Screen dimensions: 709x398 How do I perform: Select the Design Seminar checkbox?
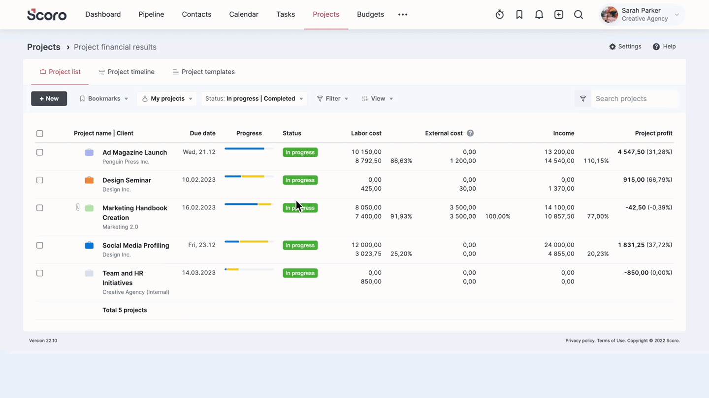[x=40, y=180]
